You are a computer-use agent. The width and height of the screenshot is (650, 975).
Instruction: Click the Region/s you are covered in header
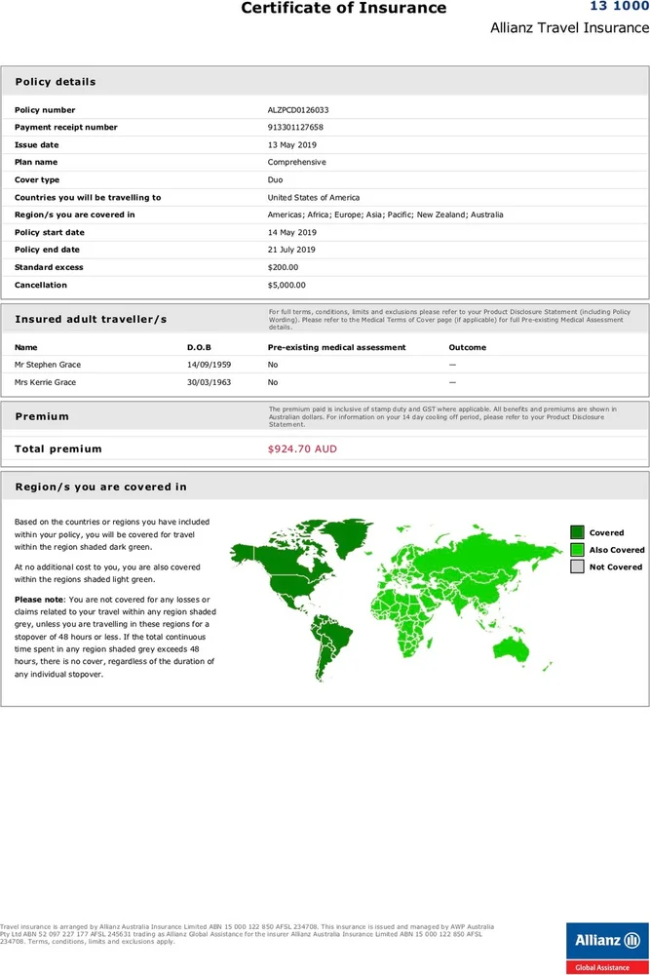100,487
